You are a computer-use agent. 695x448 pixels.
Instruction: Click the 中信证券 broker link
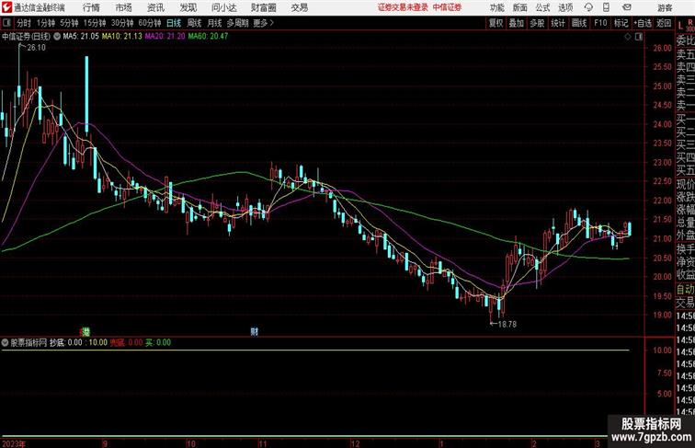(x=447, y=7)
